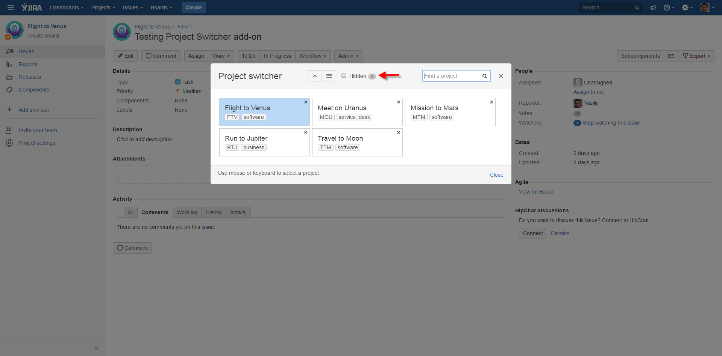The height and width of the screenshot is (356, 722).
Task: Expand the More actions dropdown
Action: click(x=221, y=56)
